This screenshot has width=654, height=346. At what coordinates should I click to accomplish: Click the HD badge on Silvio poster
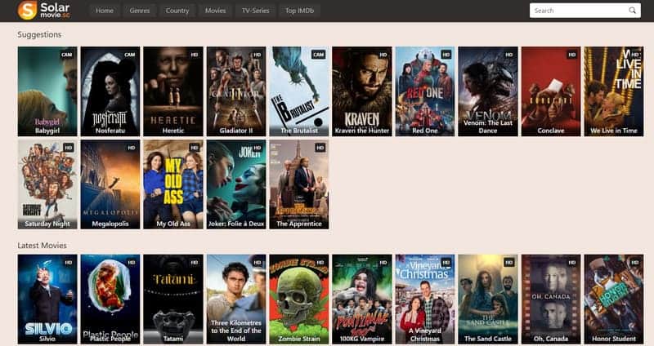click(x=69, y=263)
